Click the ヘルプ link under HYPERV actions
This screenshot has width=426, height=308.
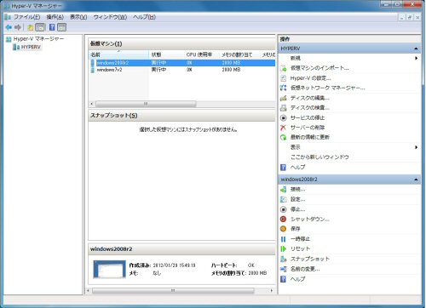[297, 167]
